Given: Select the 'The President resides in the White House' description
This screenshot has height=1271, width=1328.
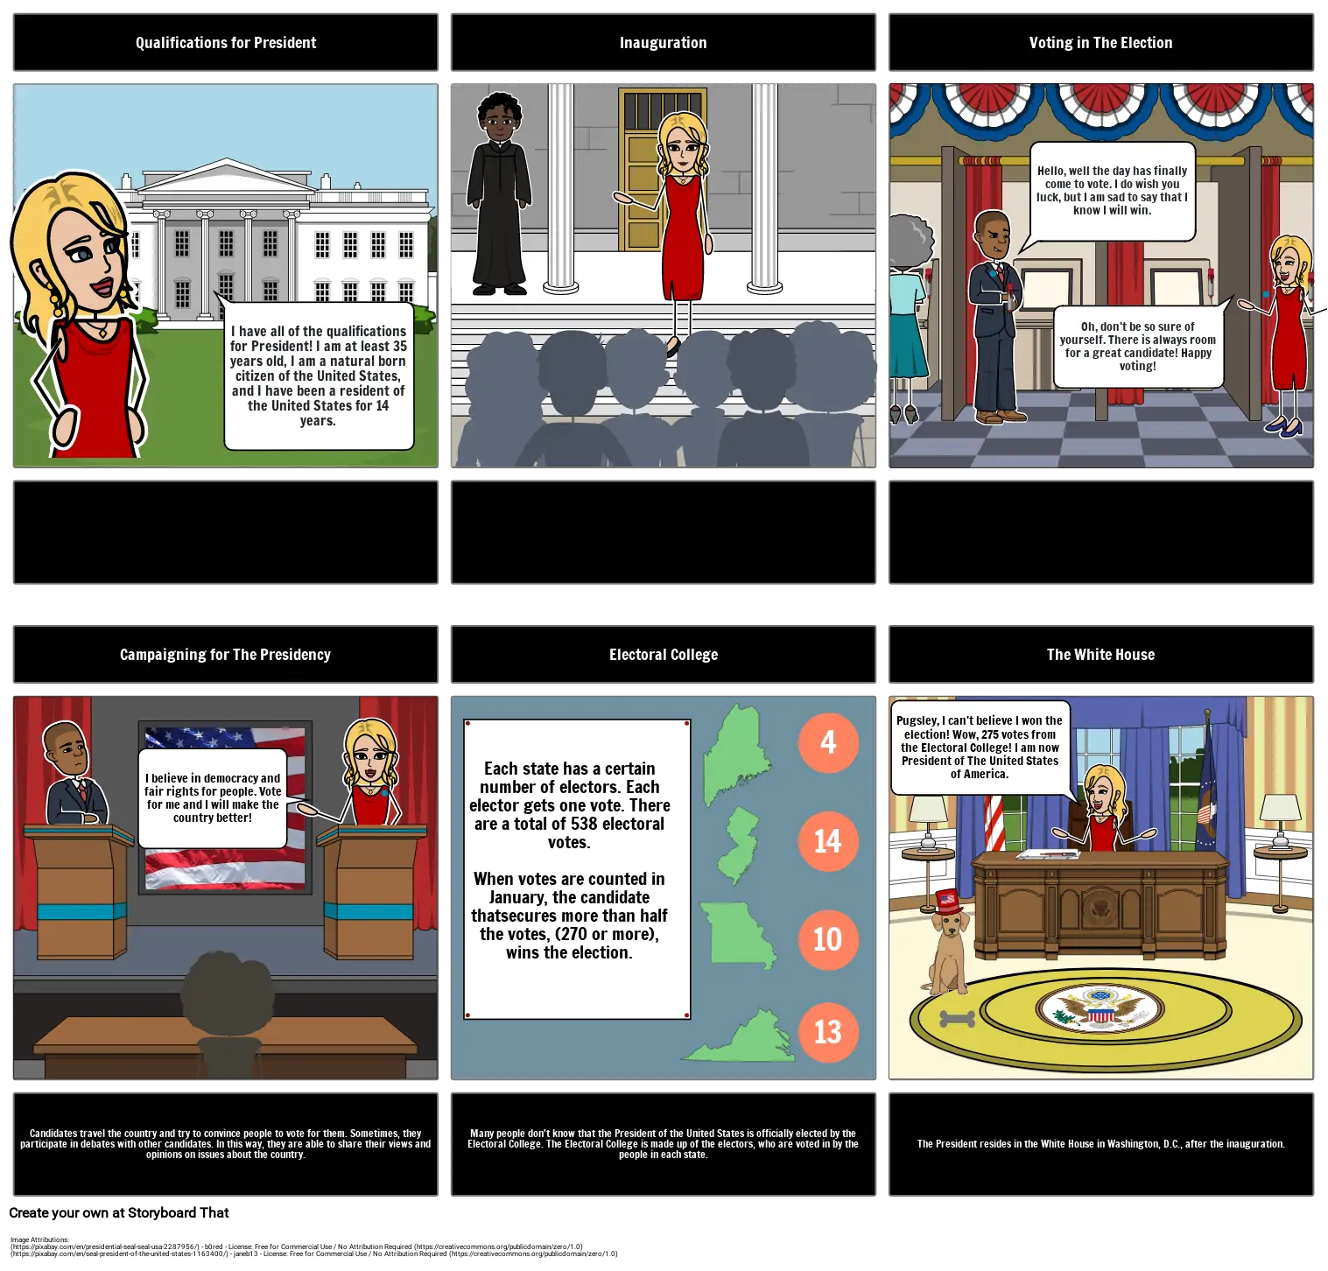Looking at the screenshot, I should click(1101, 1144).
